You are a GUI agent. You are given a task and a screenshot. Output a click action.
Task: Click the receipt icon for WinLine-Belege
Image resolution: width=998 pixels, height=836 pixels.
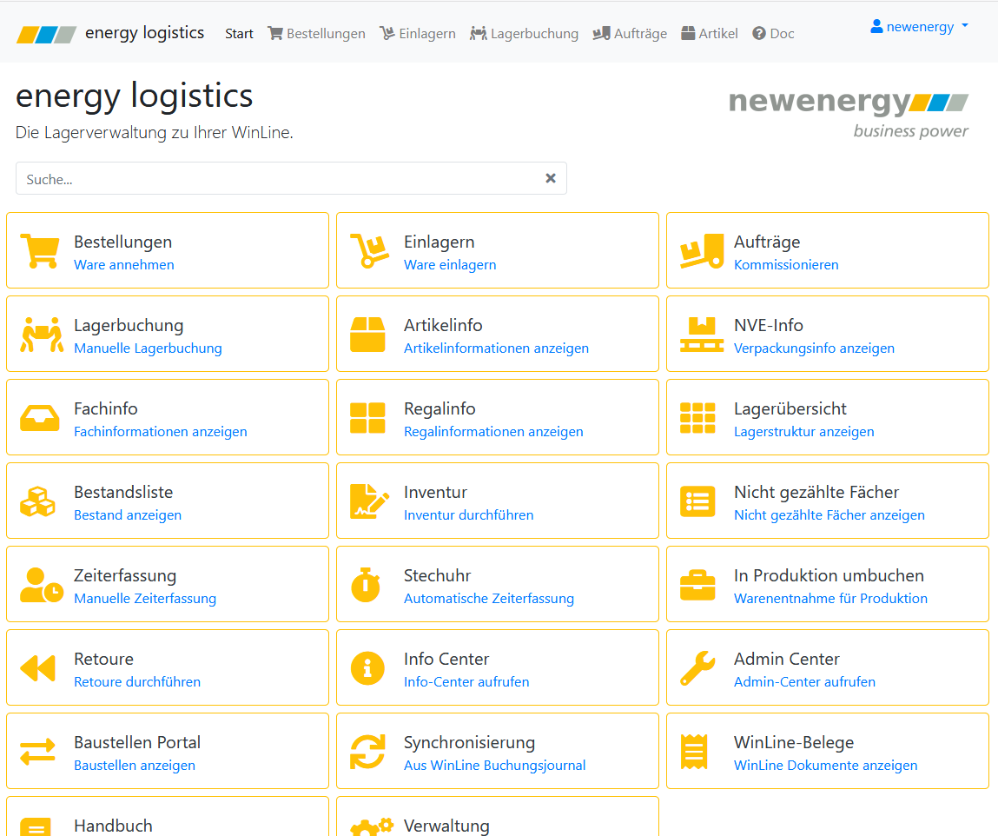[x=694, y=752]
